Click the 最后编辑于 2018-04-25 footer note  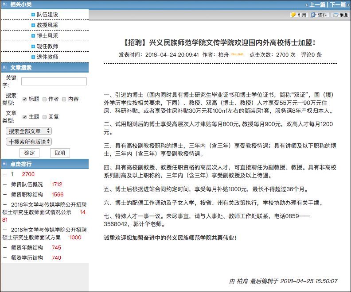pos(283,281)
